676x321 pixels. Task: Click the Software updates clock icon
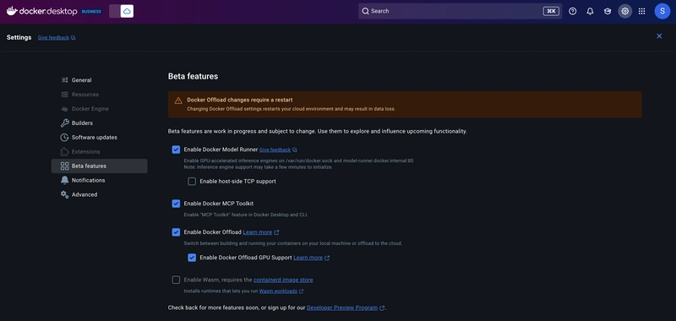[65, 138]
